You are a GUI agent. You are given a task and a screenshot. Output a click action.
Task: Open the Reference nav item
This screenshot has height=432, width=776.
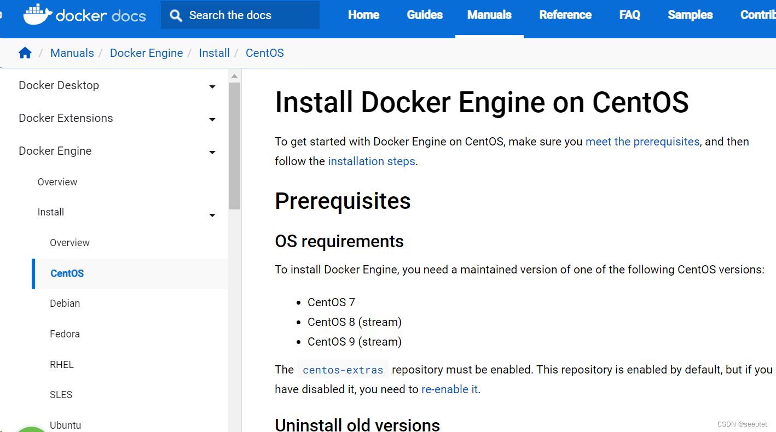coord(565,15)
